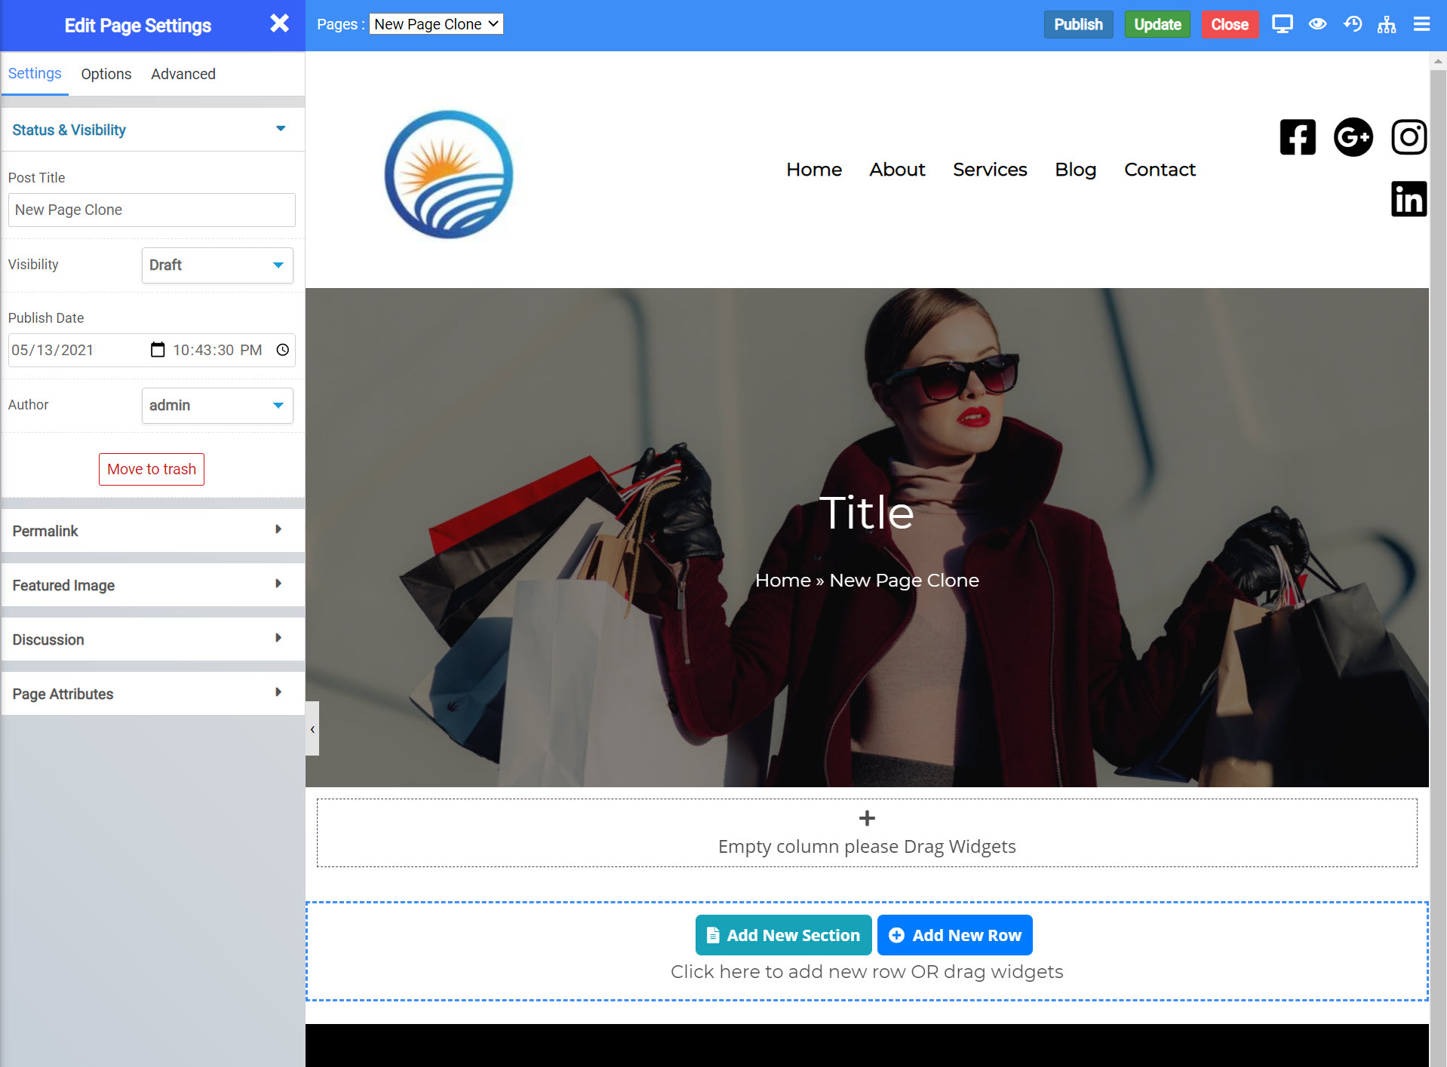Click inside the Post Title field
Screen dimensions: 1447x1067
coord(151,210)
